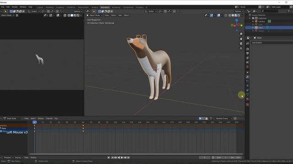293x164 pixels.
Task: Open the View Layer properties tab
Action: pos(247,58)
